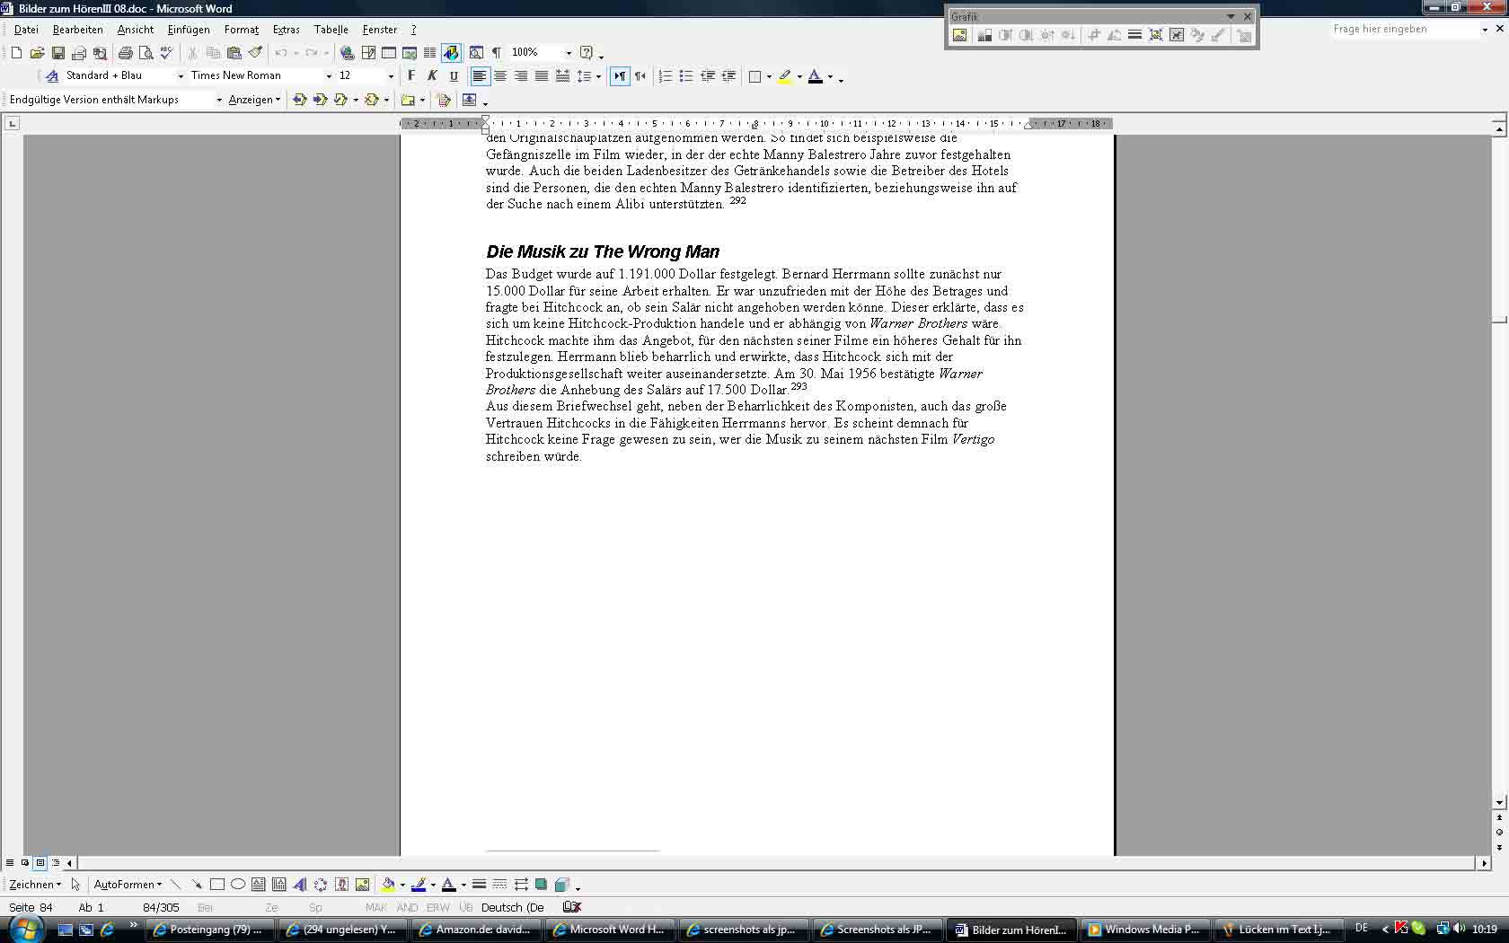Run spelling and grammar check
The height and width of the screenshot is (943, 1509).
167,53
